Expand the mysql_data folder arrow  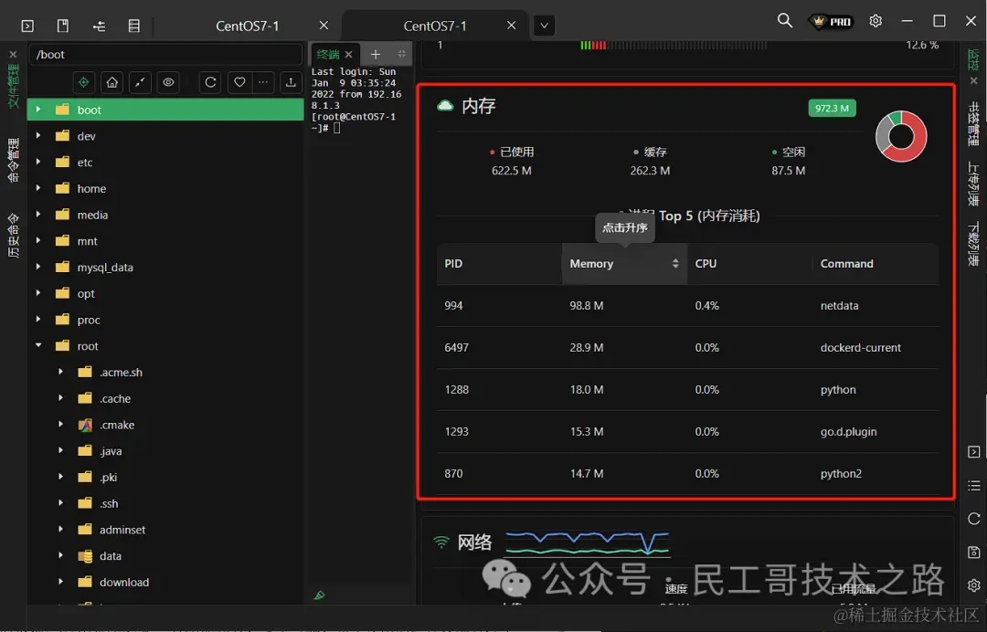(x=38, y=267)
